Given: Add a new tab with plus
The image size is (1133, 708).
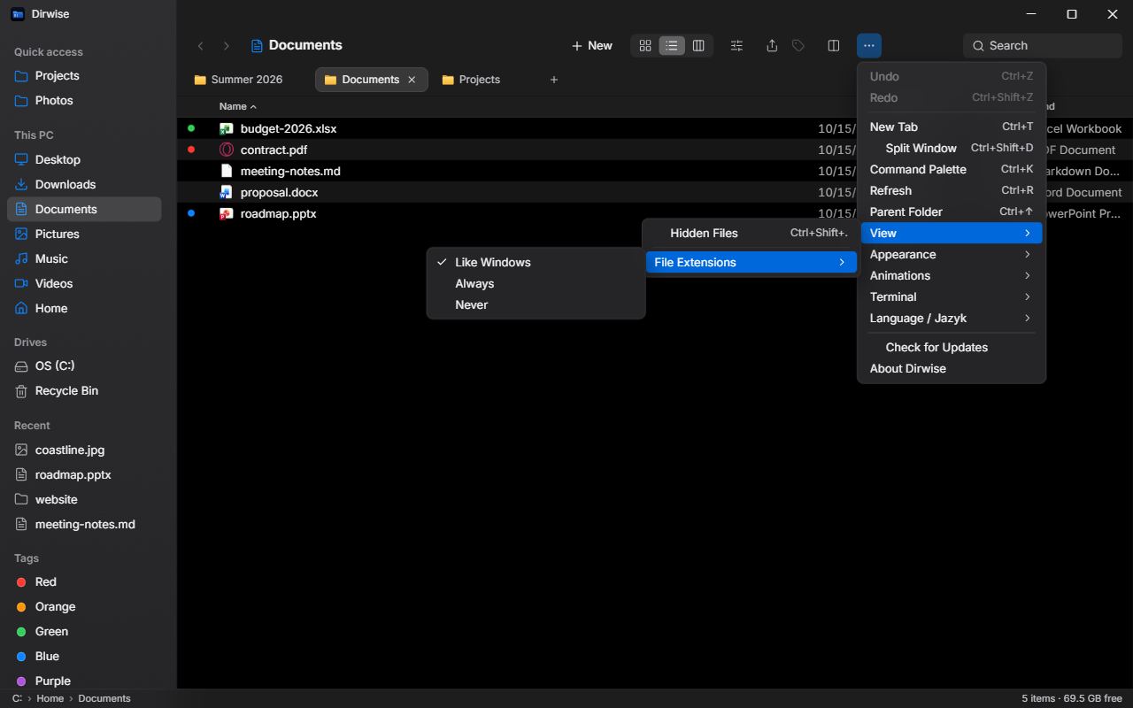Looking at the screenshot, I should coord(554,80).
